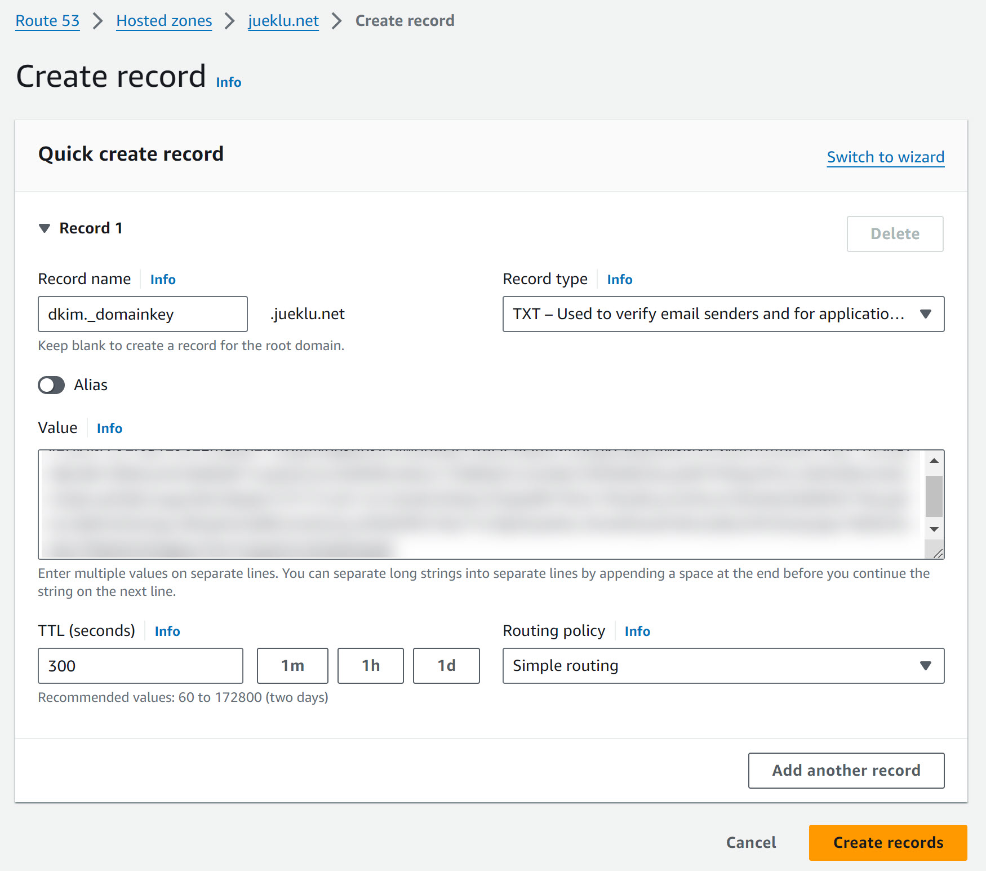Set TTL to 1h preset
This screenshot has width=986, height=871.
click(370, 666)
